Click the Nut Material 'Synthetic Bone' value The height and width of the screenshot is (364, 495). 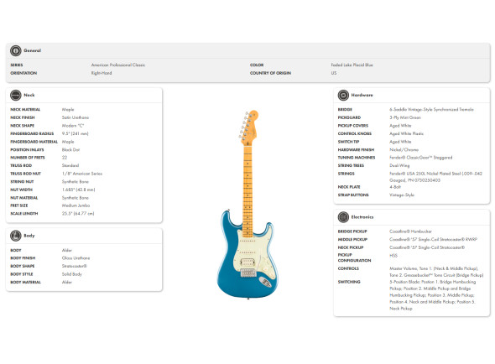76,198
